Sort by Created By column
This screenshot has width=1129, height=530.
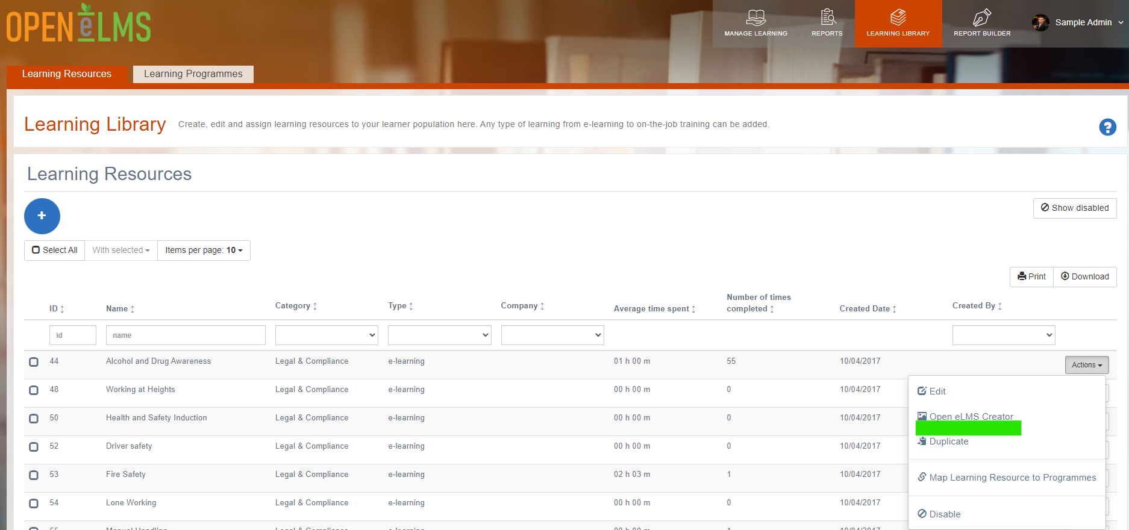point(977,306)
